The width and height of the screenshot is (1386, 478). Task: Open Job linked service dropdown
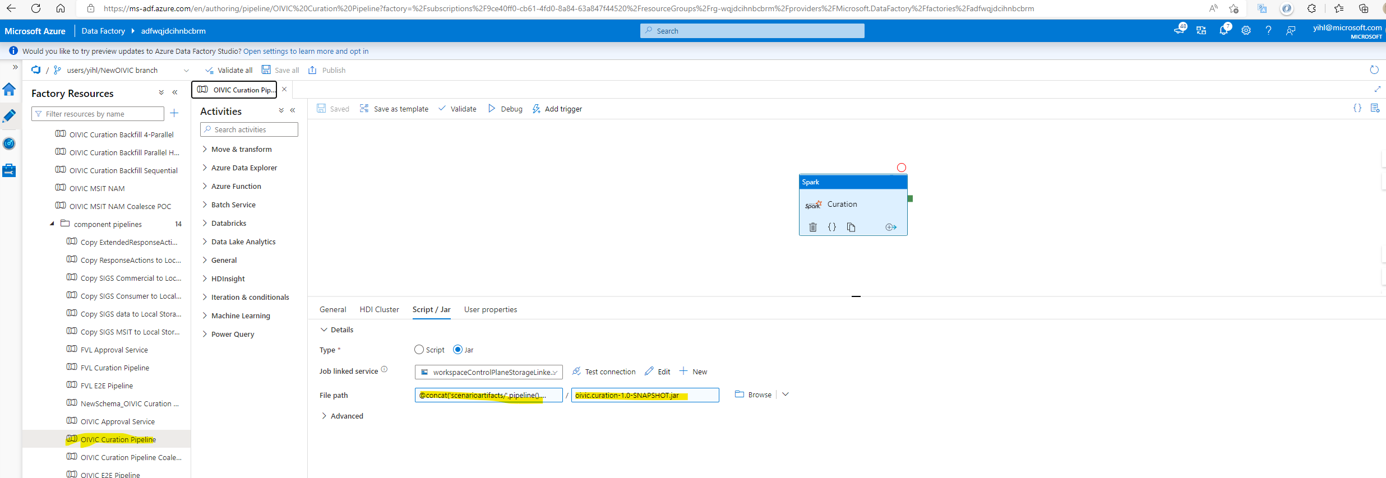coord(489,372)
